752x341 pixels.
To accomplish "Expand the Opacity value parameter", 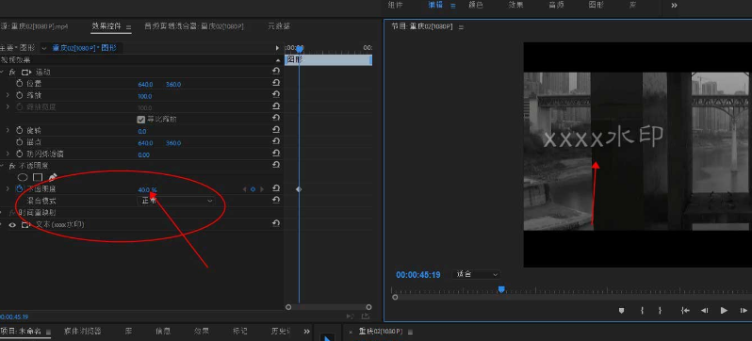I will (8, 189).
